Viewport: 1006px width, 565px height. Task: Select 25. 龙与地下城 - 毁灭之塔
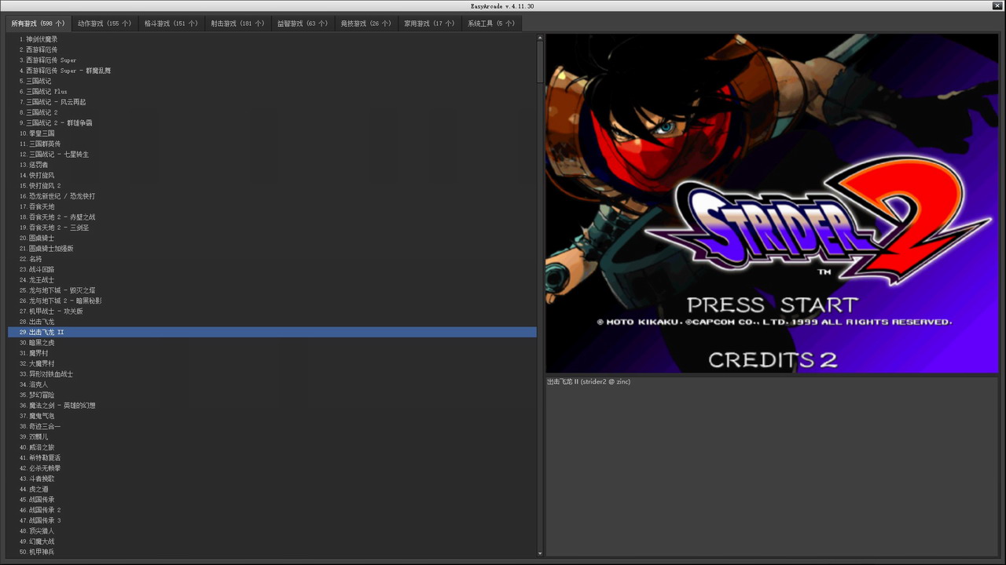click(272, 290)
